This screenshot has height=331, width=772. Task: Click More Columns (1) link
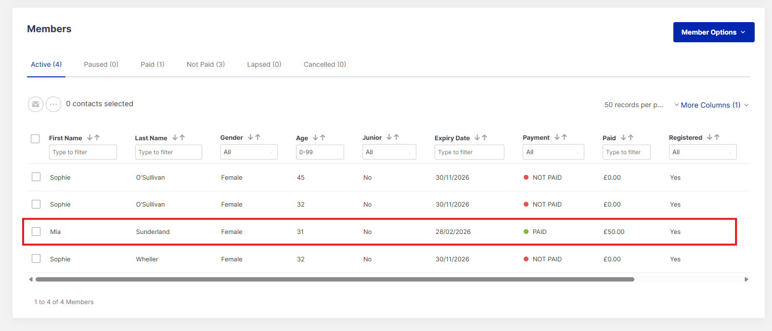(x=710, y=105)
